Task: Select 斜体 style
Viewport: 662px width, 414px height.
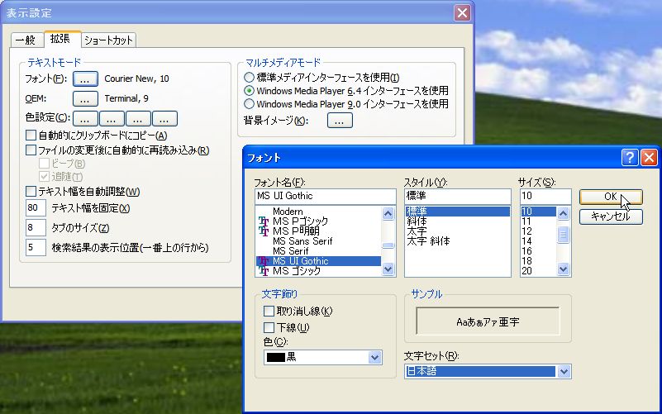Action: 417,221
